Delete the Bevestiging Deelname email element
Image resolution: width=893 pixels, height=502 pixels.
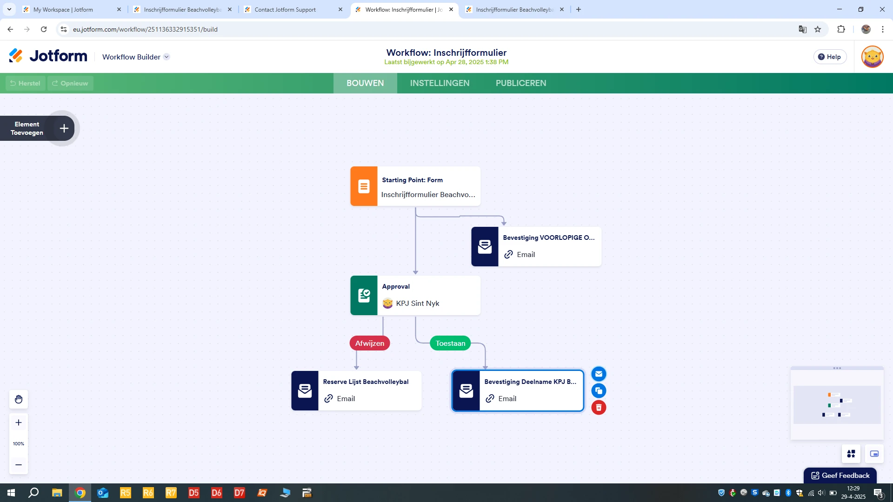coord(599,407)
